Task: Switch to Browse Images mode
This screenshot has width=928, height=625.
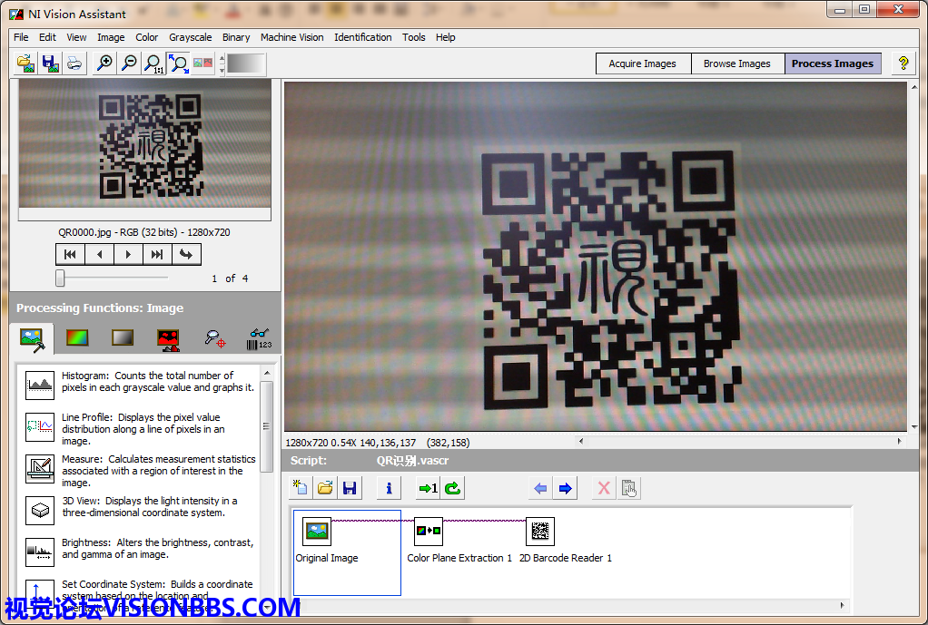Action: click(x=736, y=63)
